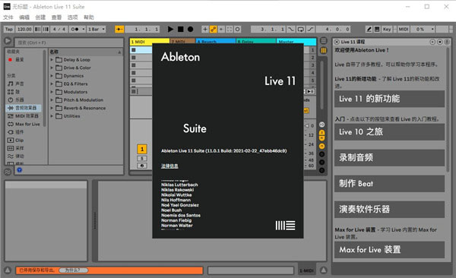
Task: Click the 4 / 4 time signature field
Action: click(59, 29)
